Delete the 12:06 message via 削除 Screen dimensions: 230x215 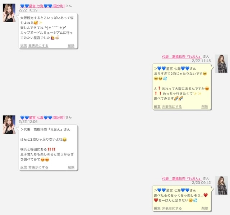71,167
